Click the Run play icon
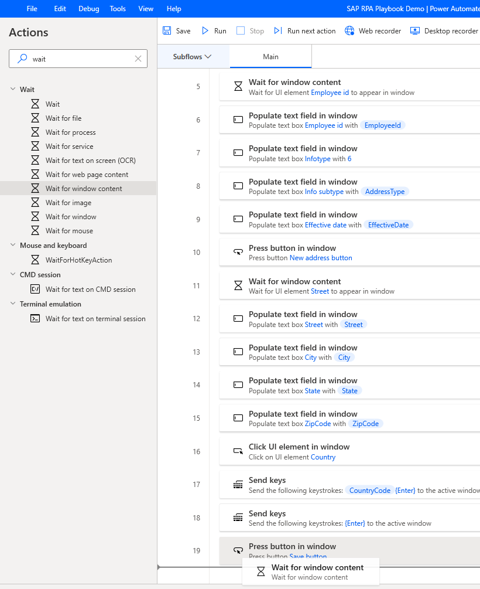 (205, 31)
